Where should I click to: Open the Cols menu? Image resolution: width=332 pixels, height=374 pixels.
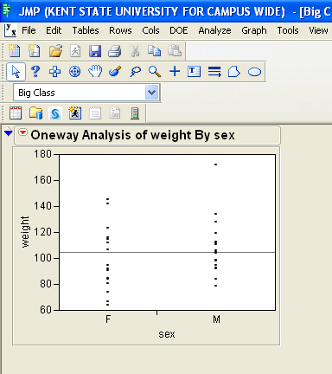[150, 30]
